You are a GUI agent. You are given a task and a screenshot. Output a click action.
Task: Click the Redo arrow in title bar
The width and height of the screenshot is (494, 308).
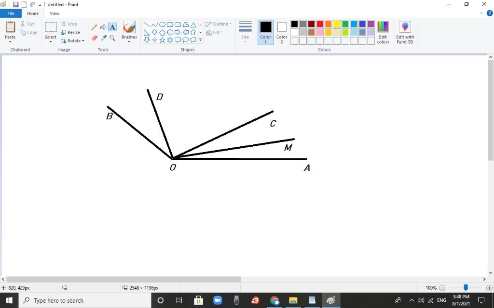32,5
